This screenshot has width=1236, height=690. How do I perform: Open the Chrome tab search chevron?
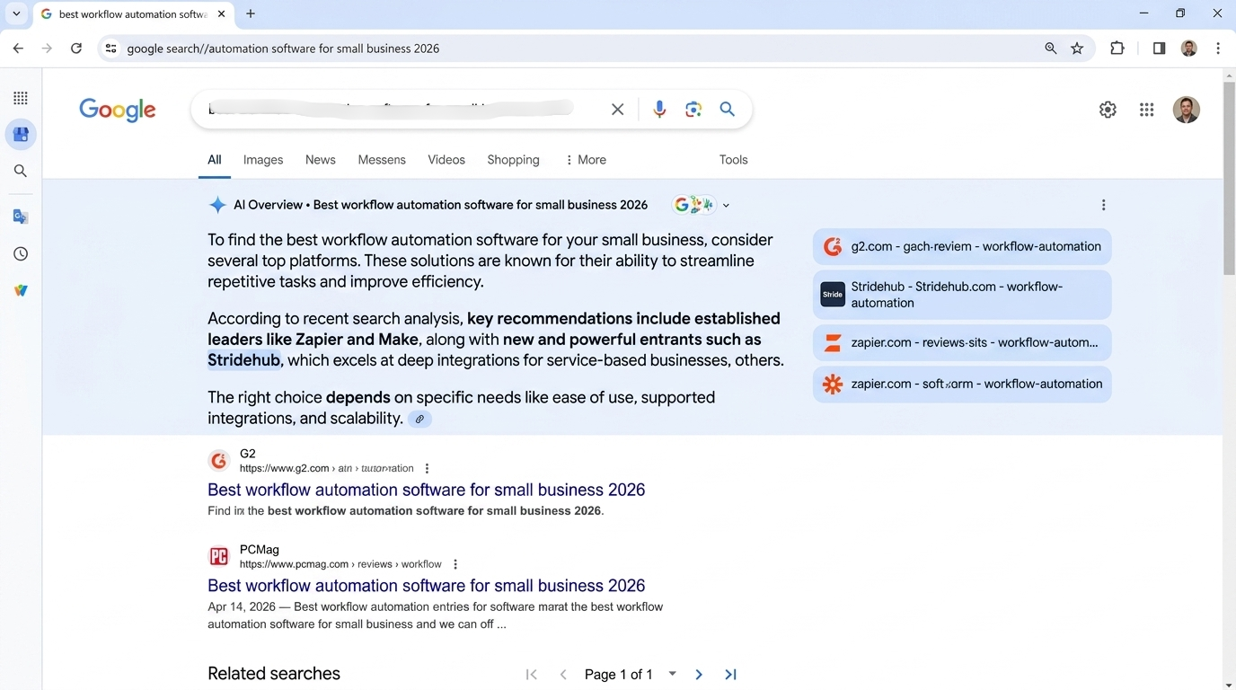point(16,13)
